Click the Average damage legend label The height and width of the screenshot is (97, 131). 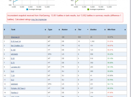click(x=35, y=9)
